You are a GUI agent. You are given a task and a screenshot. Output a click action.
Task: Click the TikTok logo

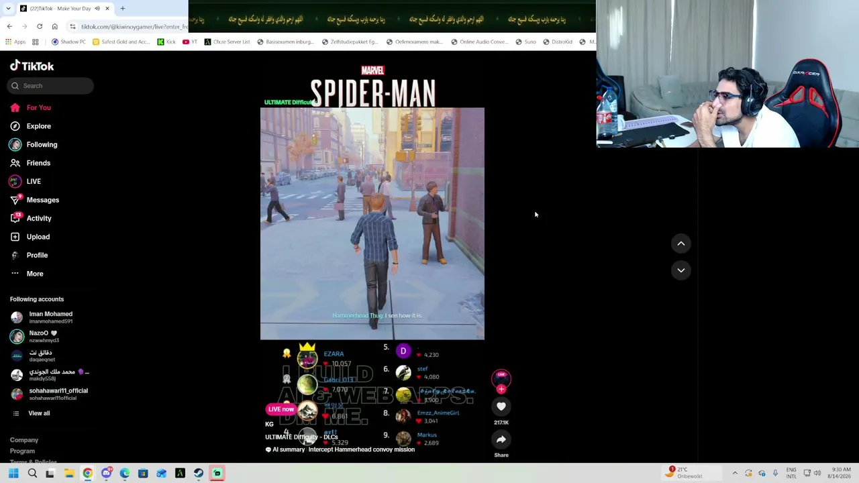tap(32, 66)
